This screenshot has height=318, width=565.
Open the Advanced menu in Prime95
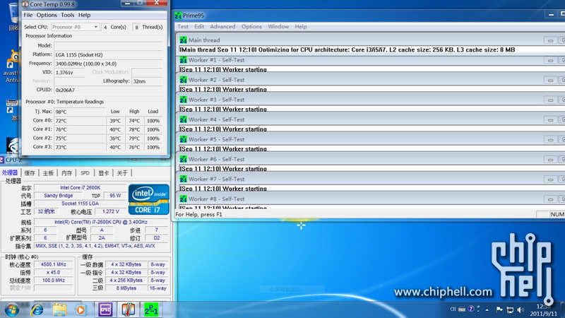[x=222, y=27]
